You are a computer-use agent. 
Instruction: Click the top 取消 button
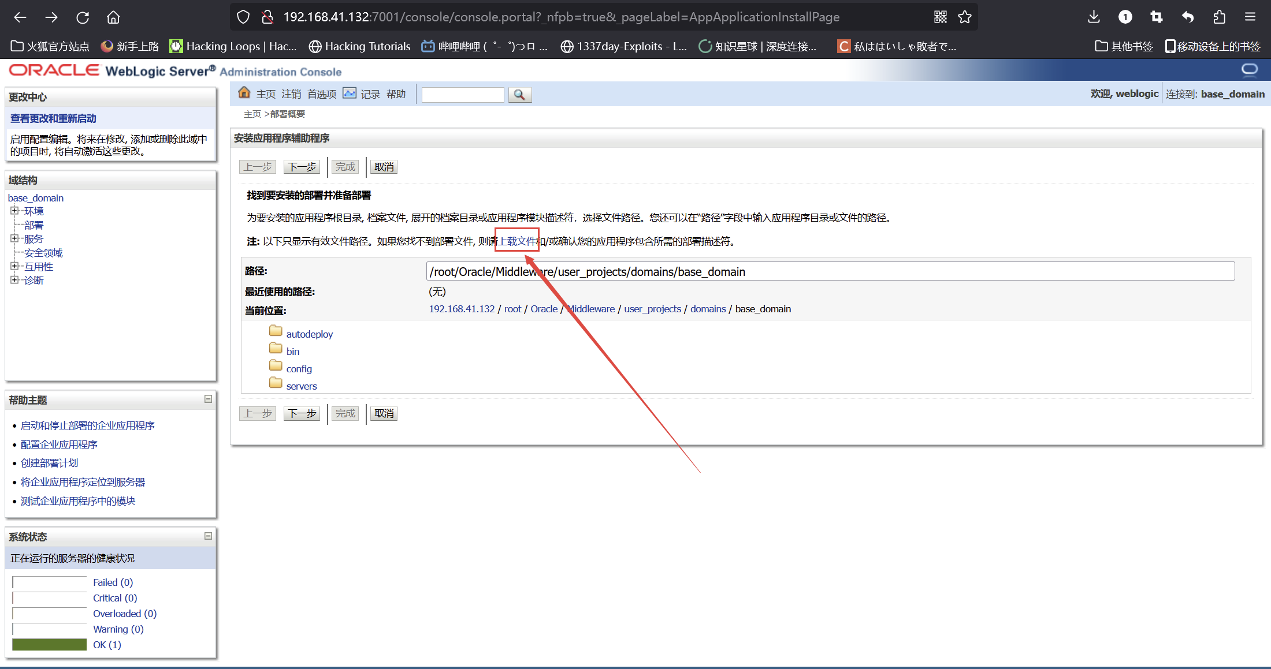[x=384, y=167]
